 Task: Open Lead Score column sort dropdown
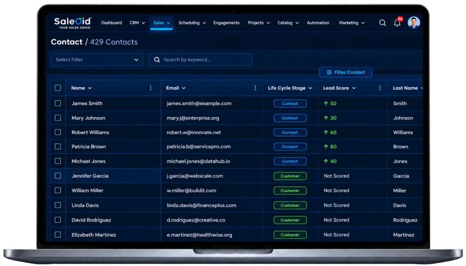(x=354, y=88)
